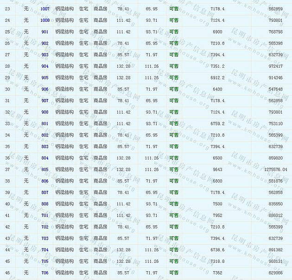
Task: Click room 704 link
Action: pos(45,250)
